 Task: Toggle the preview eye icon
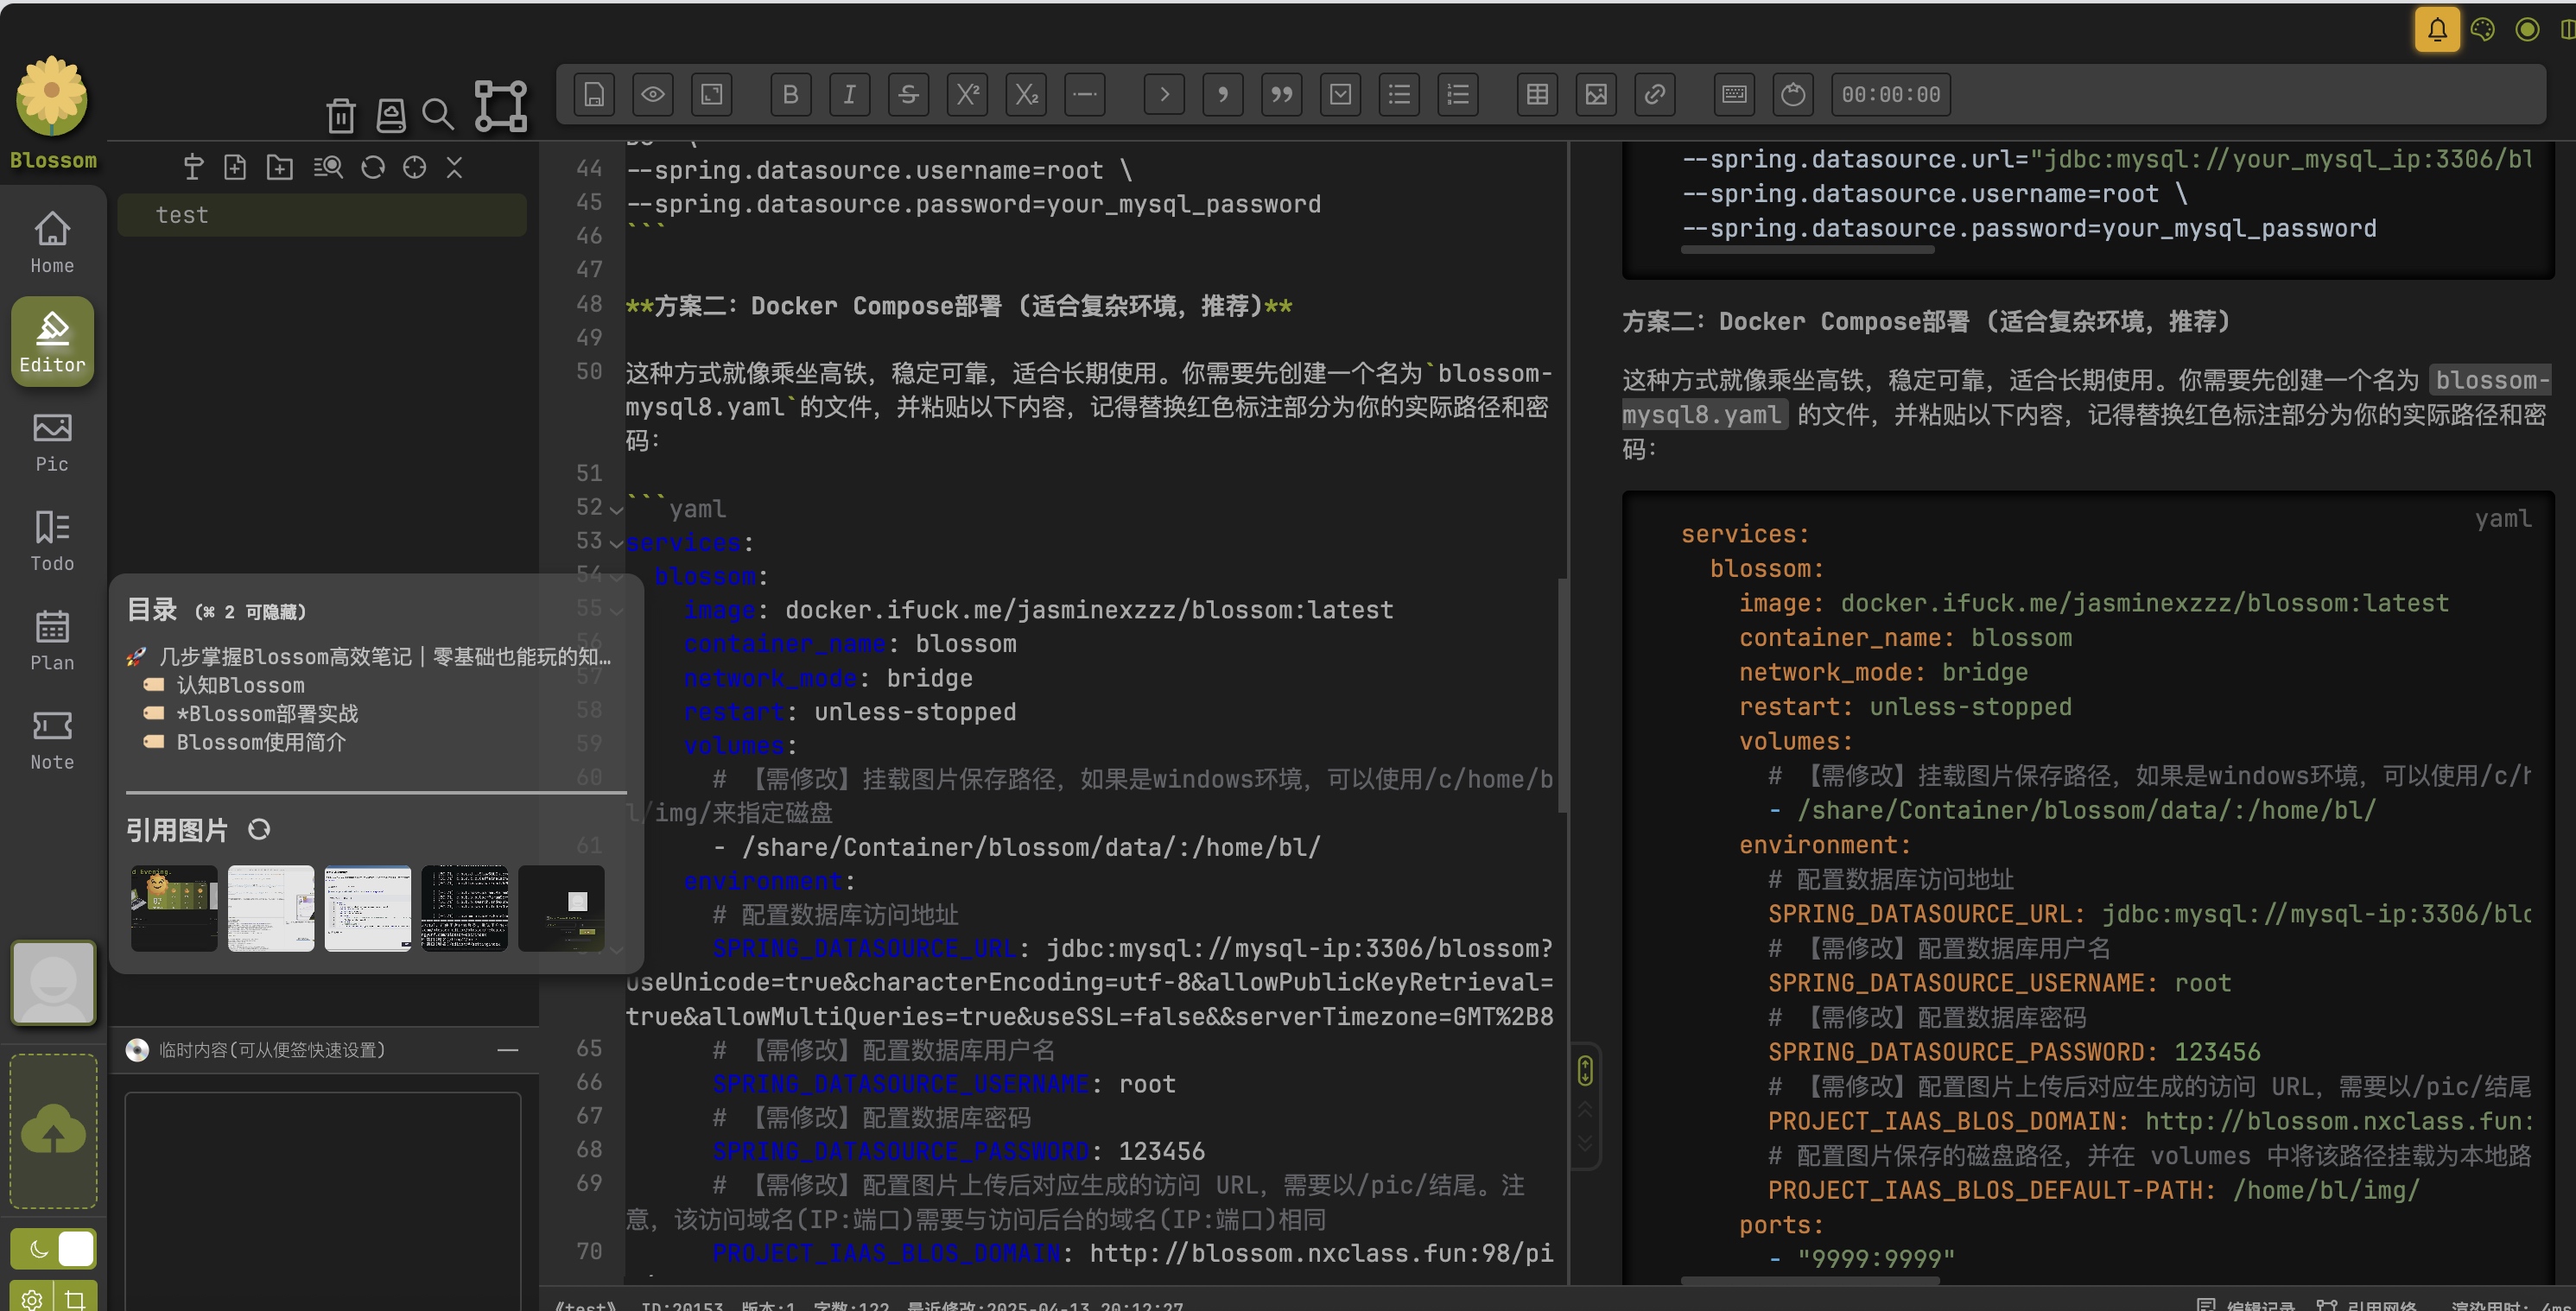click(x=653, y=94)
